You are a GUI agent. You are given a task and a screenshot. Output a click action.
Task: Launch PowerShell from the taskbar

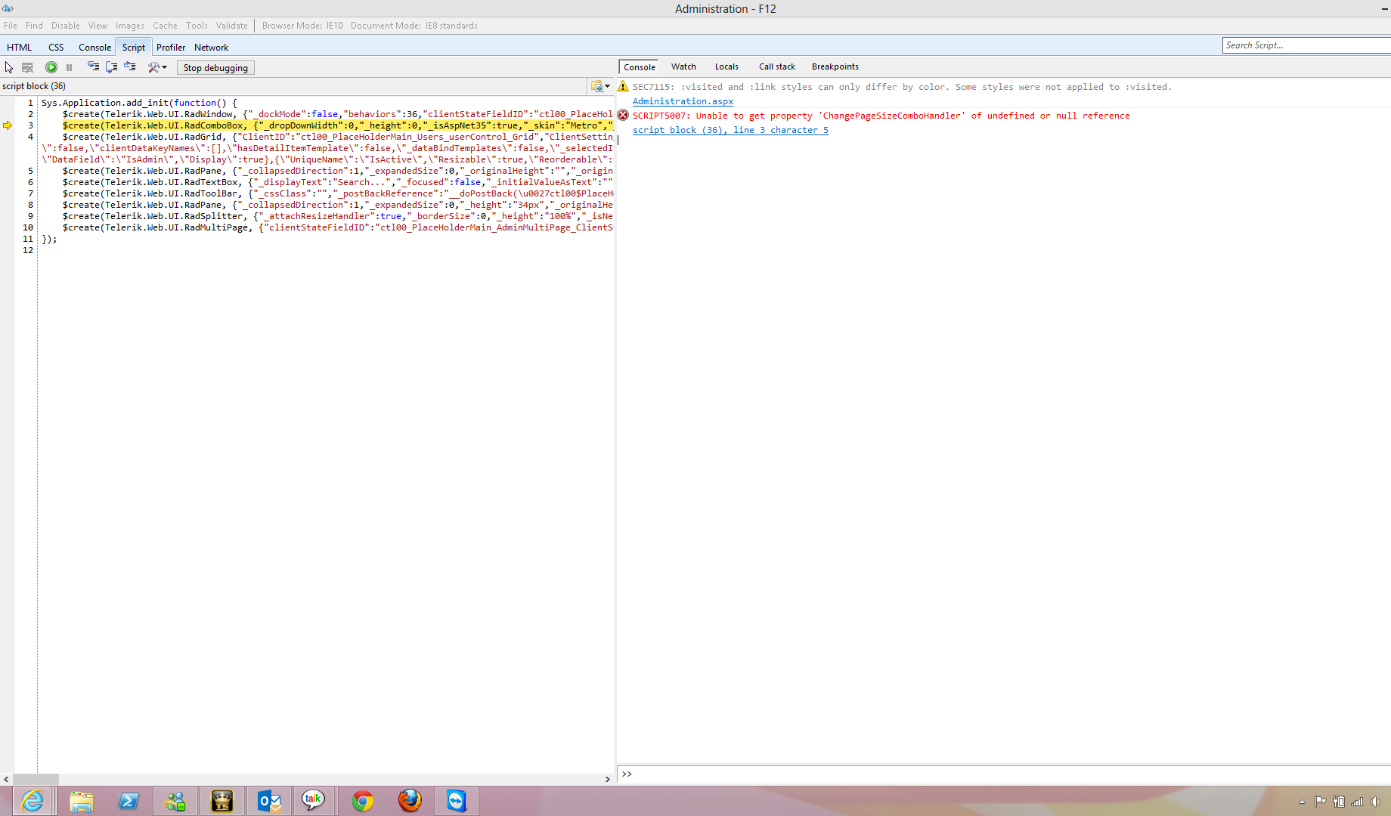click(129, 801)
